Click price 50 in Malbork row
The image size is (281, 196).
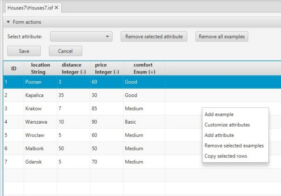(x=107, y=148)
